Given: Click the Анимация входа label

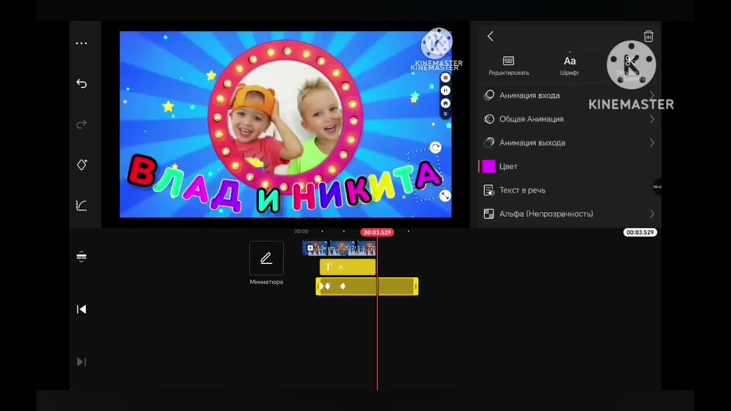Looking at the screenshot, I should pyautogui.click(x=529, y=95).
